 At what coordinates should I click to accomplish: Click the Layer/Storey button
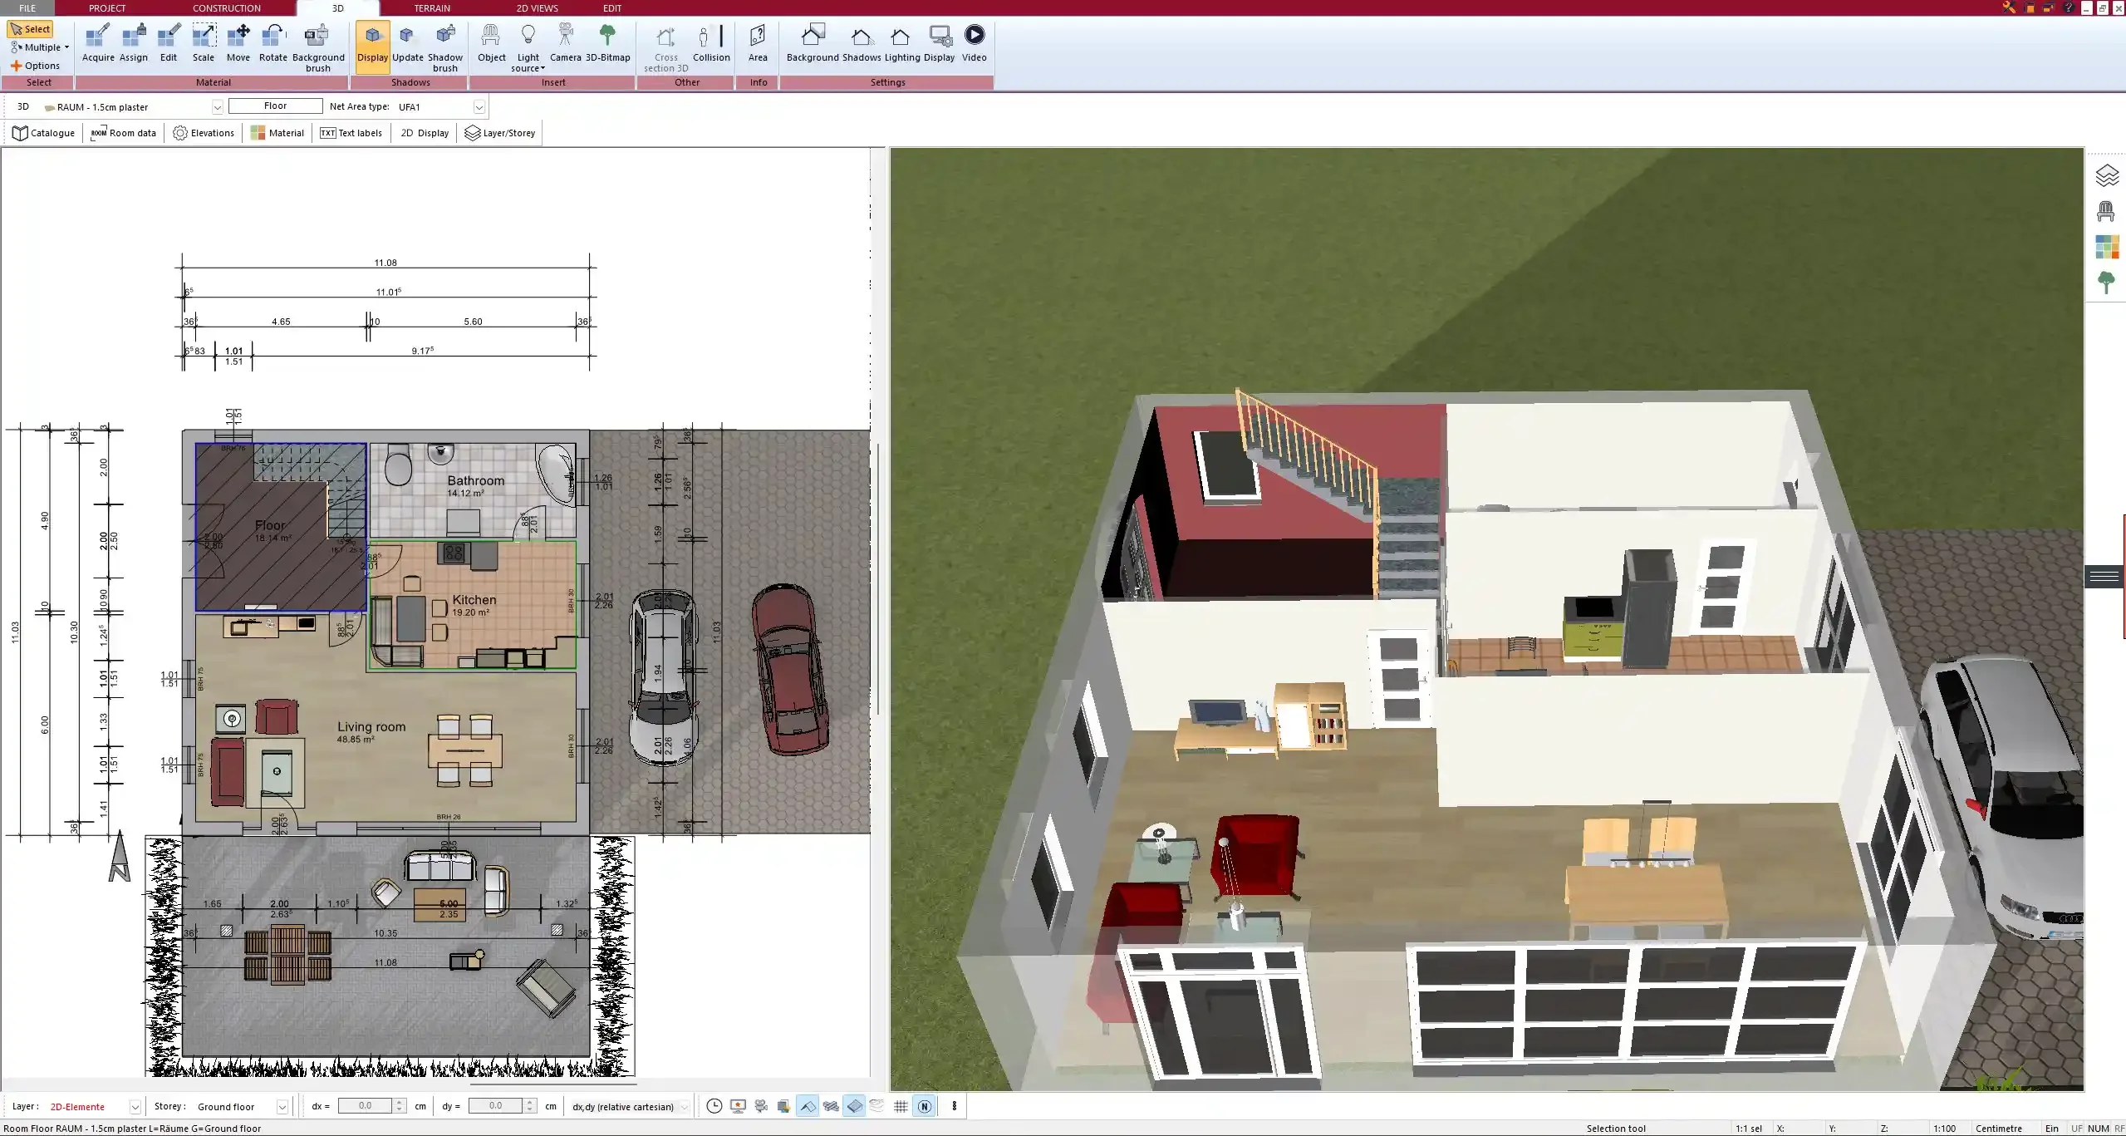499,133
